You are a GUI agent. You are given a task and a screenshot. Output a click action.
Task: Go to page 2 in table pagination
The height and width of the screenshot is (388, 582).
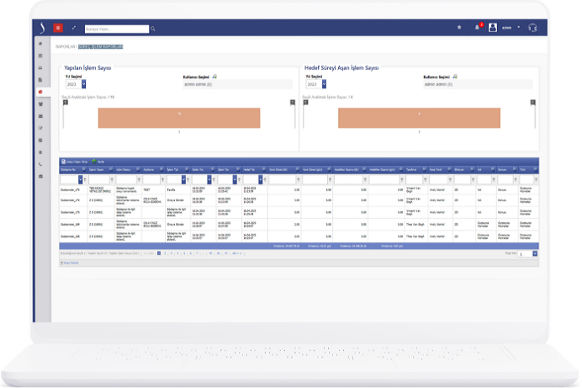click(x=167, y=252)
